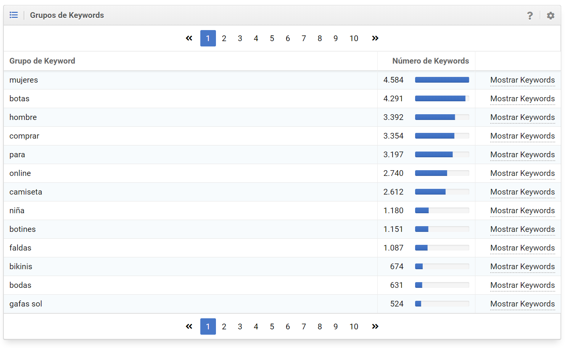Go to first page using top double-left arrow
This screenshot has height=348, width=570.
pyautogui.click(x=189, y=38)
